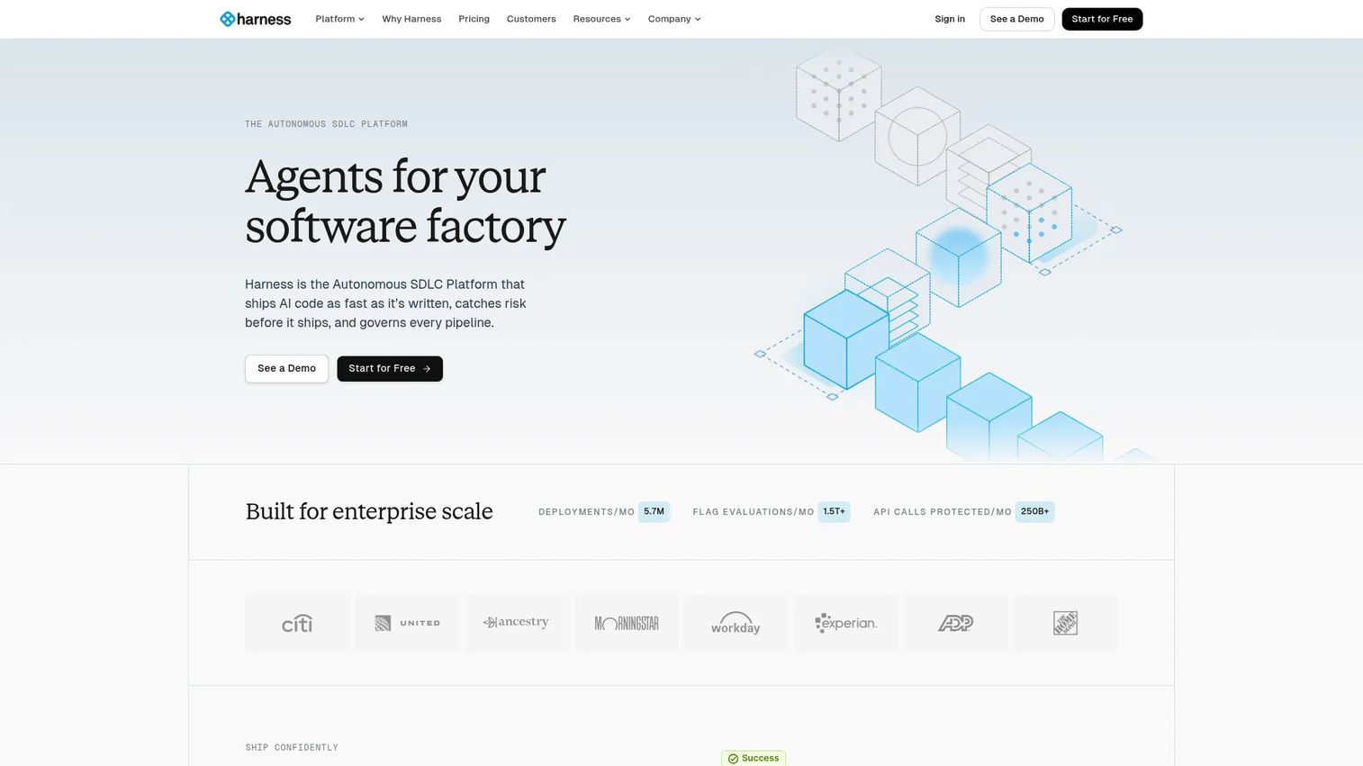Click the United logo tile
This screenshot has height=766, width=1363.
pos(407,623)
